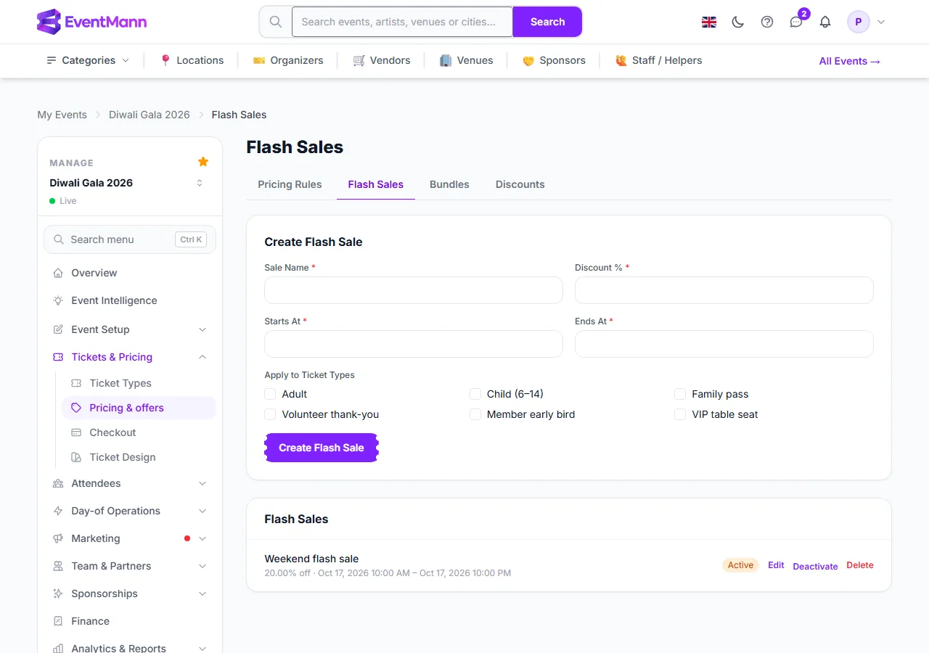This screenshot has width=929, height=653.
Task: Check the Volunteer thank-you ticket type
Action: click(270, 414)
